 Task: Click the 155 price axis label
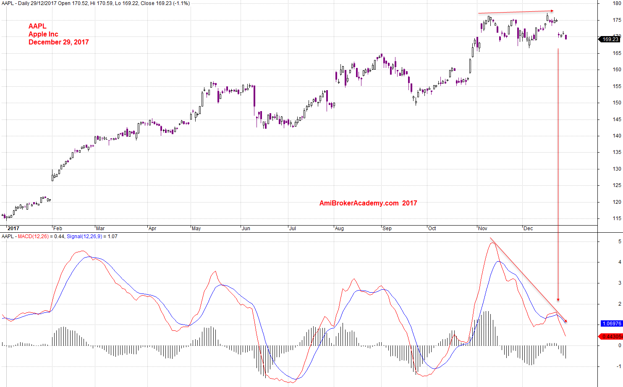click(x=617, y=86)
